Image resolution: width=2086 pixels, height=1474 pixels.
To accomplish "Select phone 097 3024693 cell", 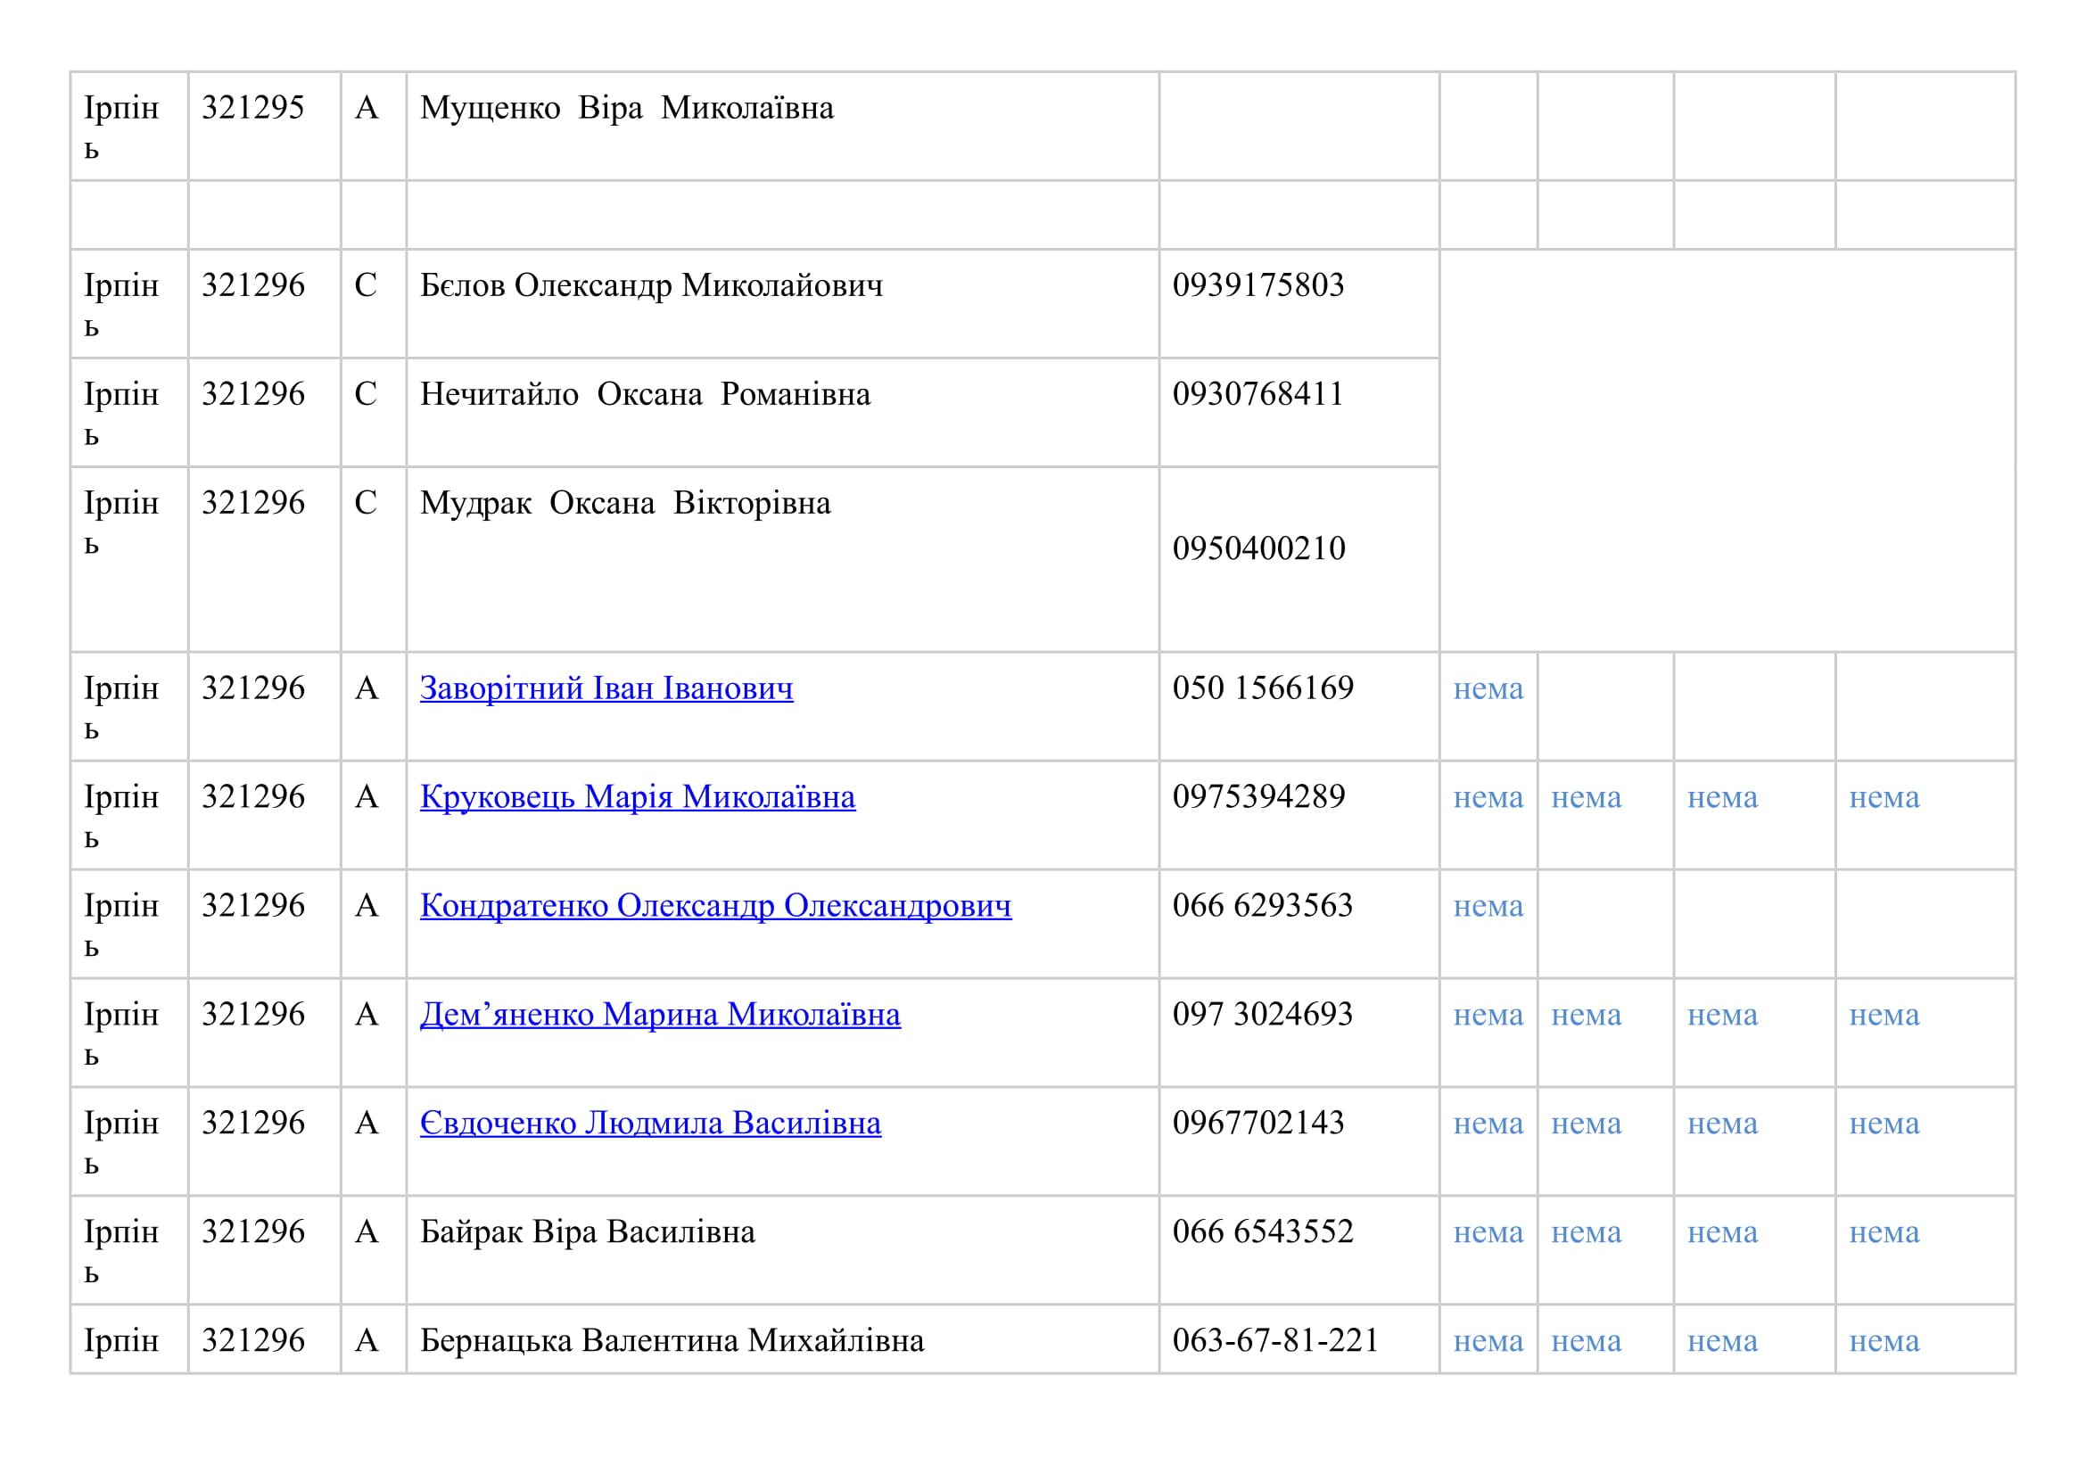I will click(x=1262, y=1015).
